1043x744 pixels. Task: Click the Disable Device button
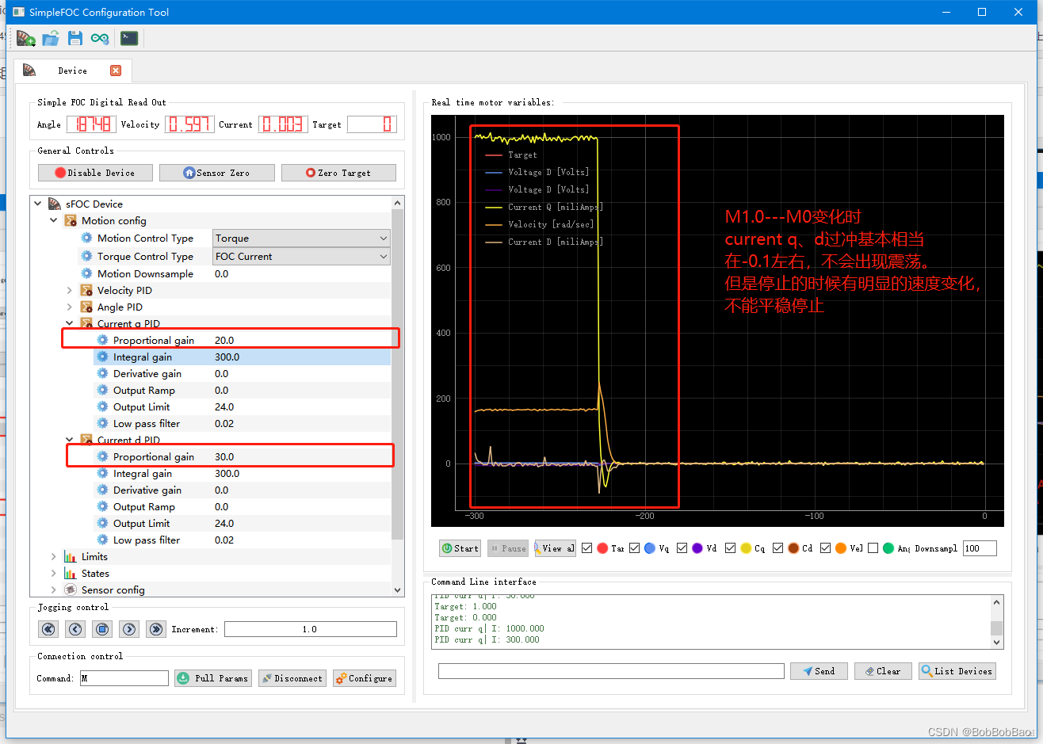tap(95, 173)
